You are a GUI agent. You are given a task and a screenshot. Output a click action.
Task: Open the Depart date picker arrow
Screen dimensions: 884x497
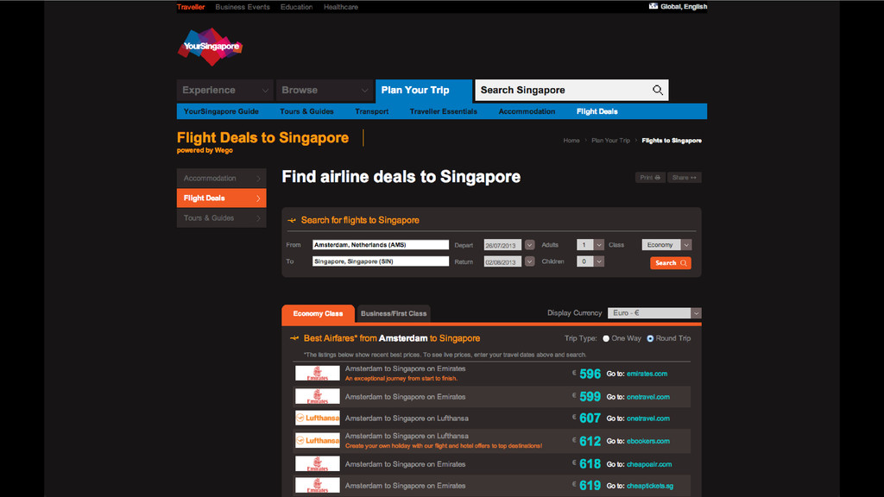coord(529,244)
